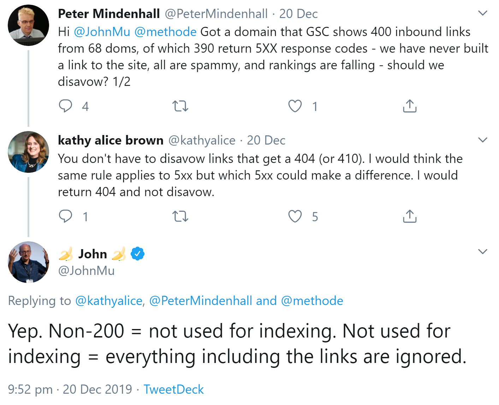This screenshot has height=405, width=499.
Task: Retweet kathy alice brown's tweet
Action: (x=180, y=216)
